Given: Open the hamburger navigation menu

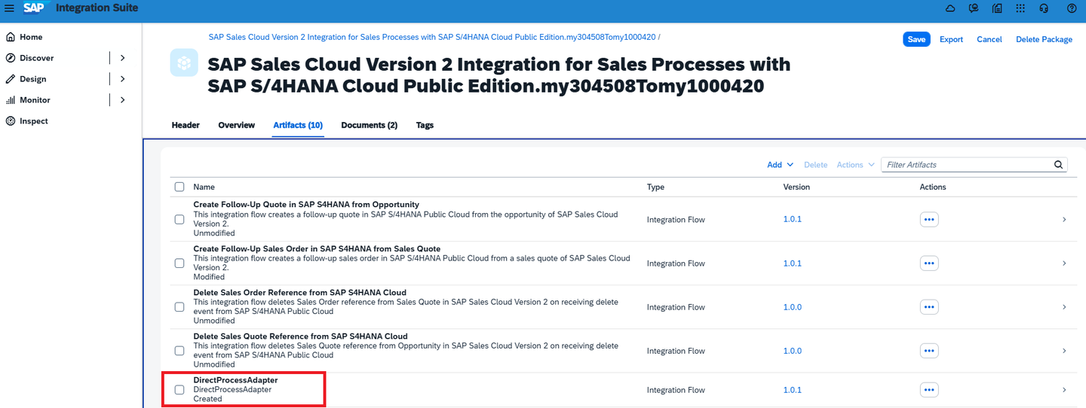Looking at the screenshot, I should pyautogui.click(x=9, y=8).
